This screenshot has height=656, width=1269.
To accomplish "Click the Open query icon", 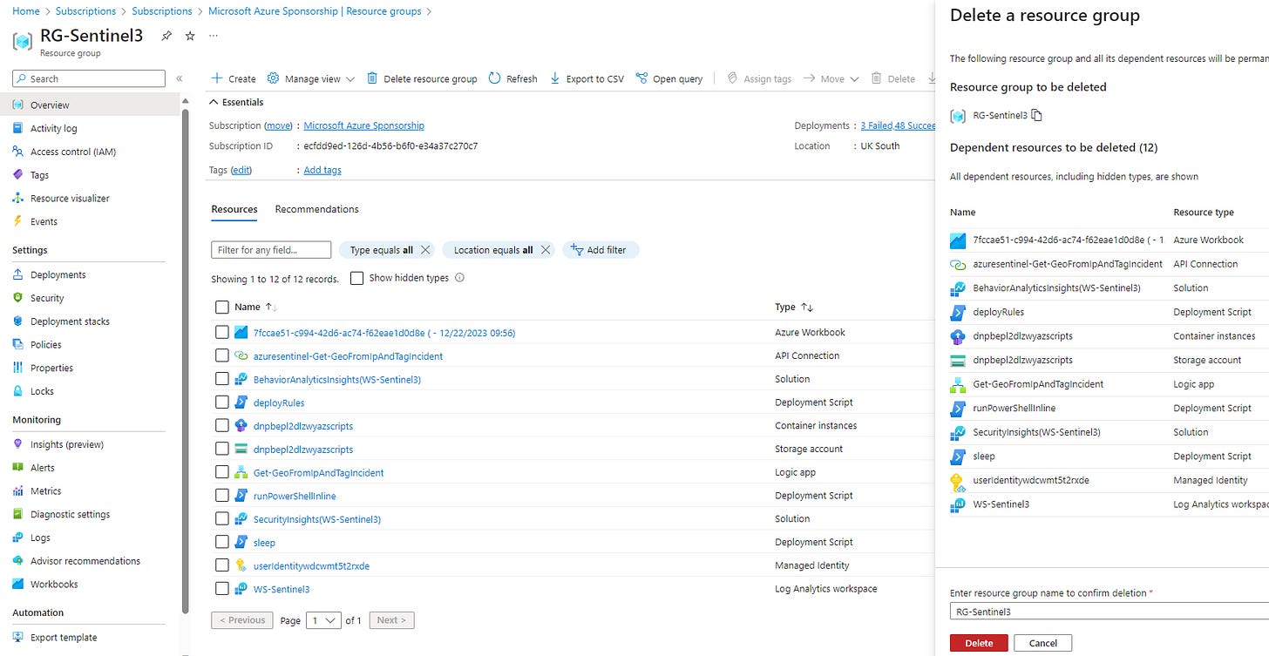I will [x=641, y=78].
